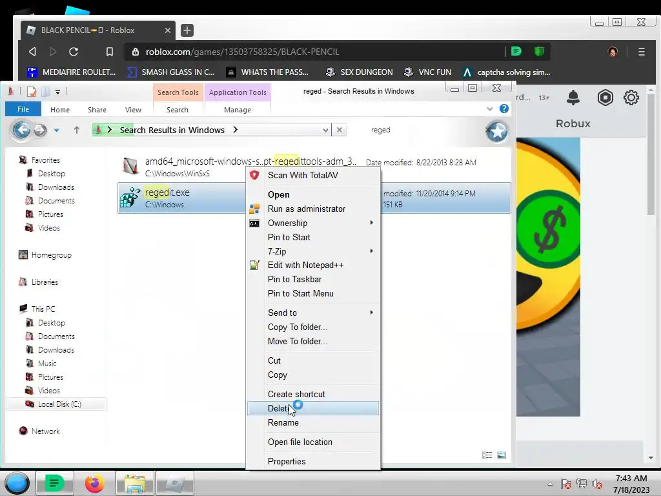Open captcha solving sim bookmark
Viewport: 661px width, 496px height.
tap(506, 72)
